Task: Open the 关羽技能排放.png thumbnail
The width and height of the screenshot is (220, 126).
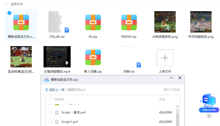Action: tap(201, 22)
